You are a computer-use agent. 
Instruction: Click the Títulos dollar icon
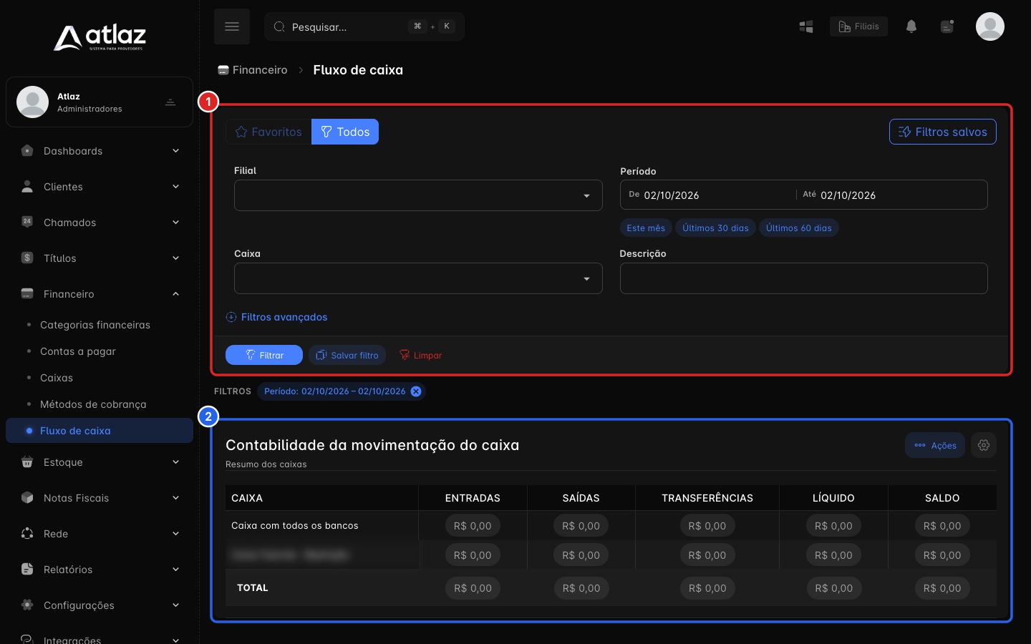click(x=27, y=258)
